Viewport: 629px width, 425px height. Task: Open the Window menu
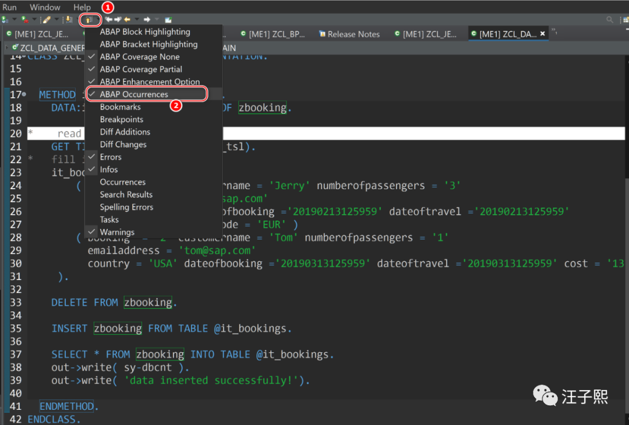45,7
